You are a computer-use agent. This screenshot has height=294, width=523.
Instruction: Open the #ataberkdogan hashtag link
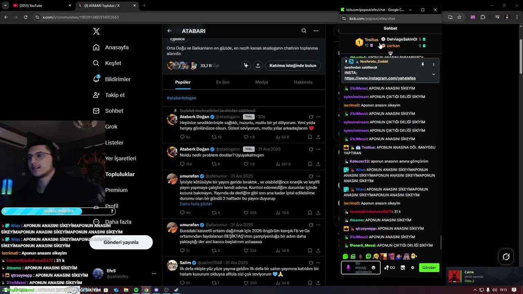coord(181,98)
